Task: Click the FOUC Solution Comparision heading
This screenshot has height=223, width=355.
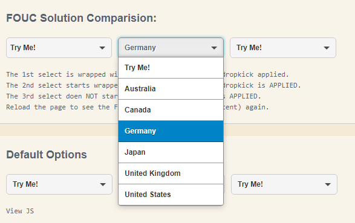Action: point(81,18)
